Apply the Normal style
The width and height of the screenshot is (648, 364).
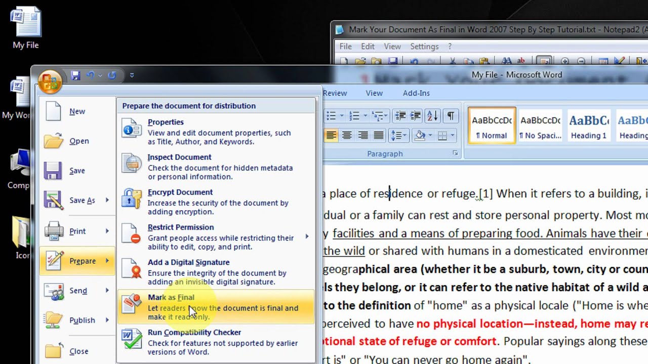[x=492, y=125]
